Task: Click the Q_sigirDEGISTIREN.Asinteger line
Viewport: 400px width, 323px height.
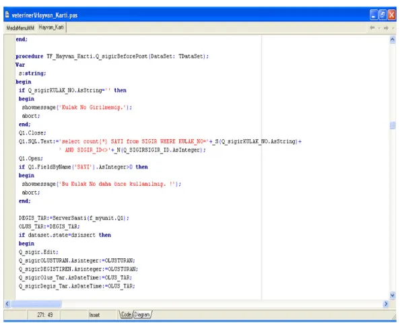Action: coord(78,269)
